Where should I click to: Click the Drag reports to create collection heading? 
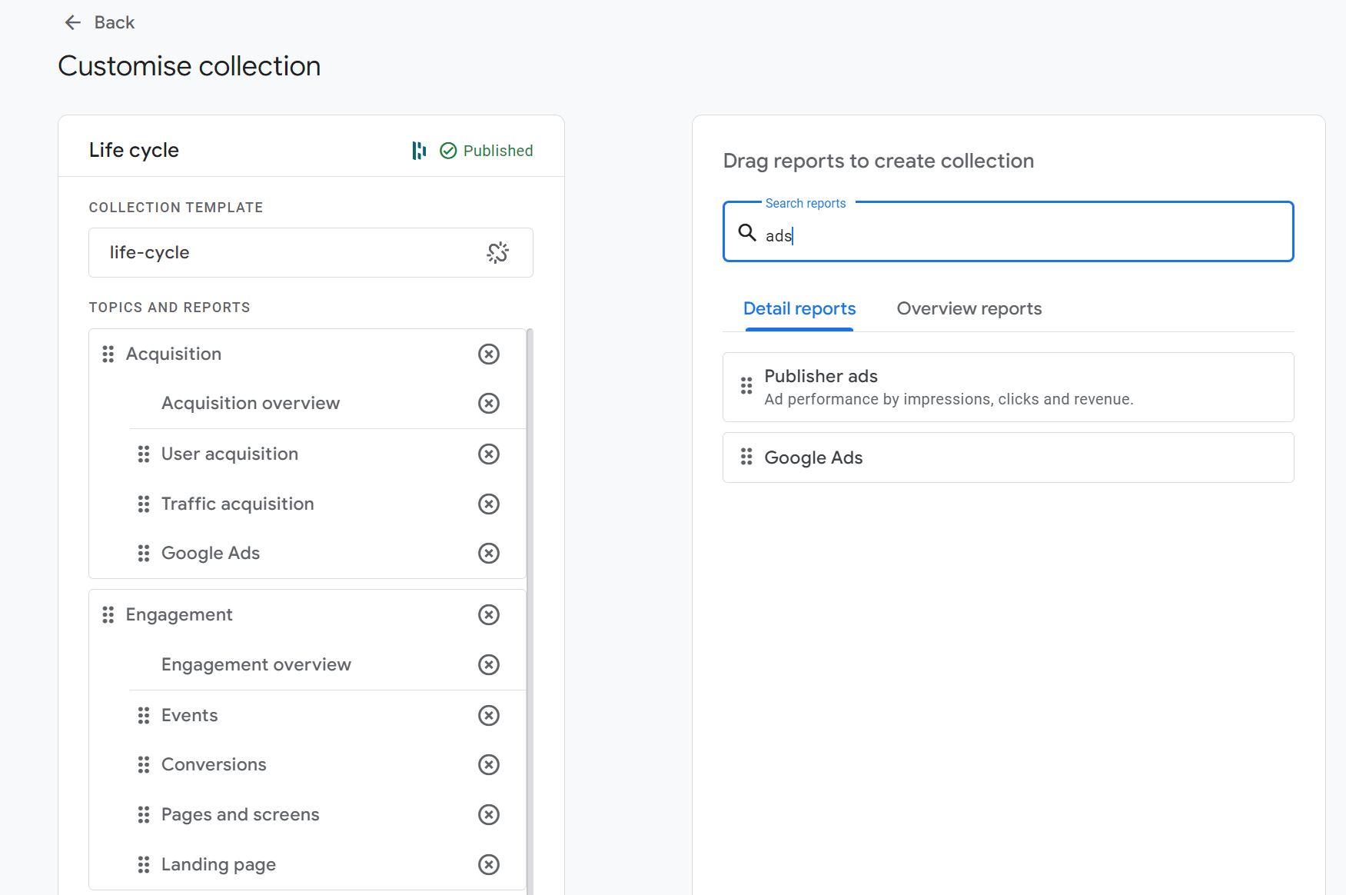879,161
